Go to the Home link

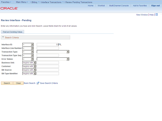coord(91,6)
